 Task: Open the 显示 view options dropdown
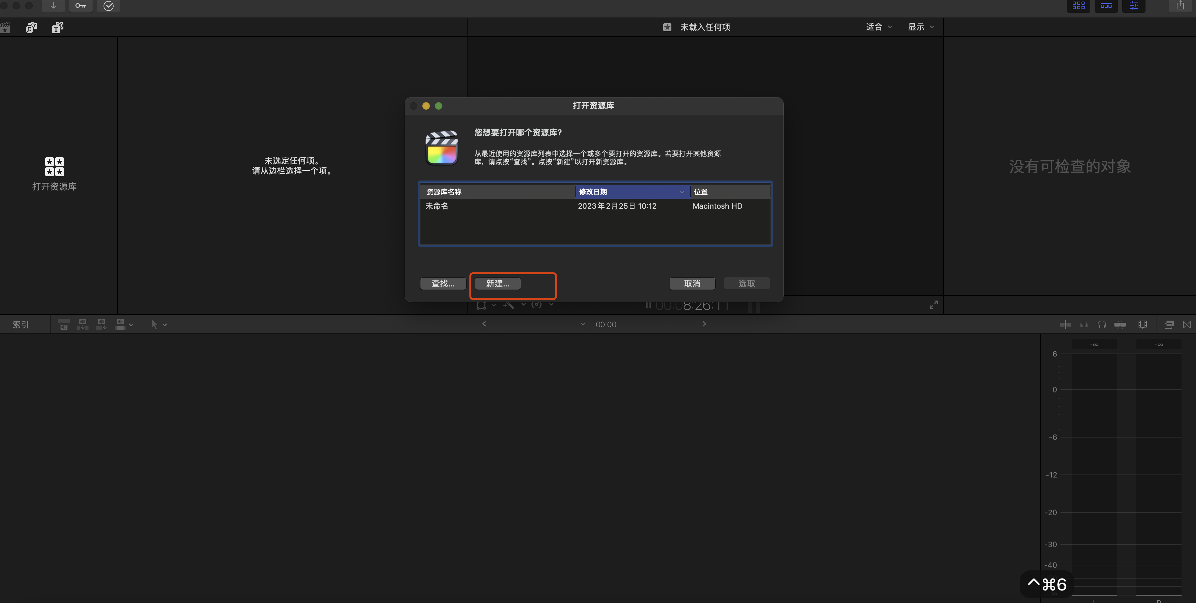pyautogui.click(x=921, y=27)
